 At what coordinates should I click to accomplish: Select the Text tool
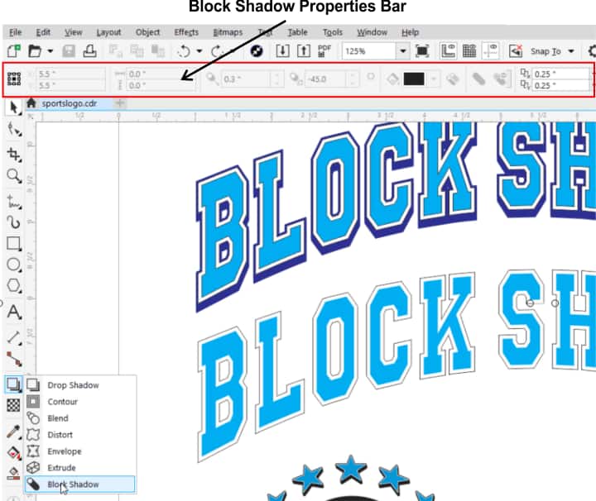(14, 312)
